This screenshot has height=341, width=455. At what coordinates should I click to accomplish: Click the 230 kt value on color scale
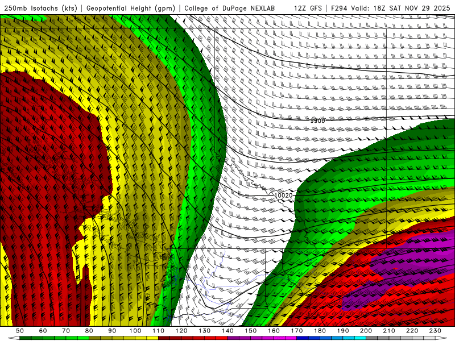point(435,331)
